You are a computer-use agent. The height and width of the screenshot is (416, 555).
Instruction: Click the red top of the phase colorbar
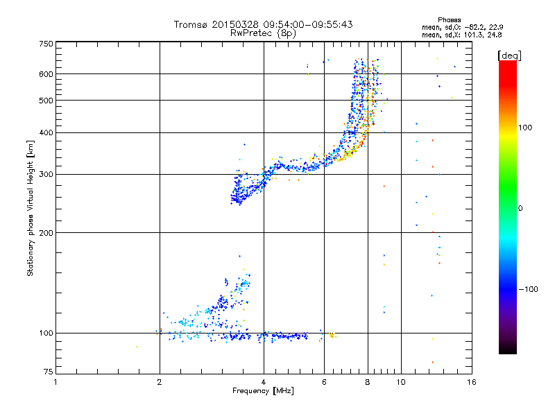tap(507, 67)
